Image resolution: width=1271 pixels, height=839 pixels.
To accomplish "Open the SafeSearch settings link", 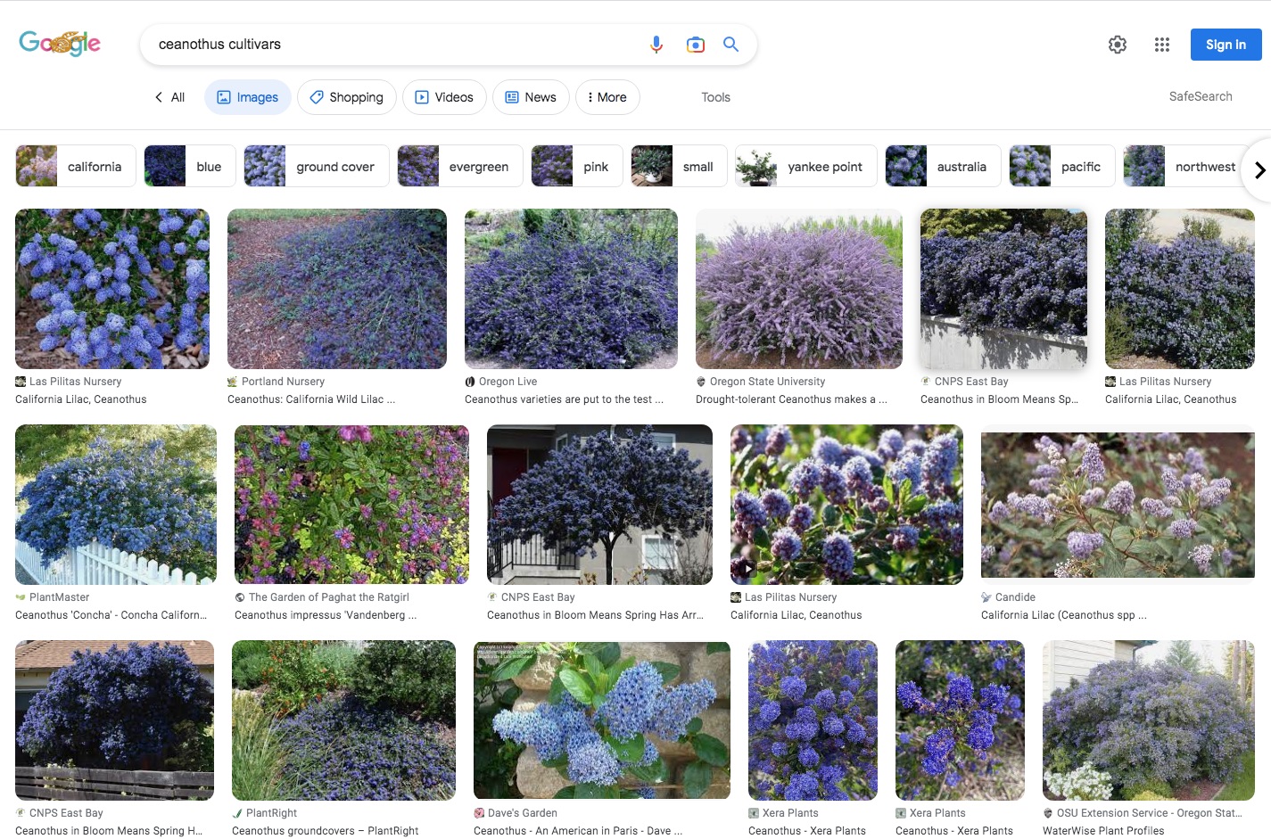I will click(1201, 96).
